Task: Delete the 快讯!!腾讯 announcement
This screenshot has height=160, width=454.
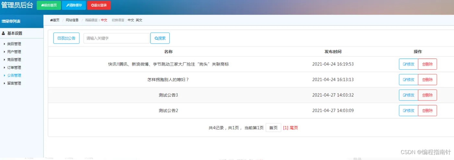Action: pos(427,64)
